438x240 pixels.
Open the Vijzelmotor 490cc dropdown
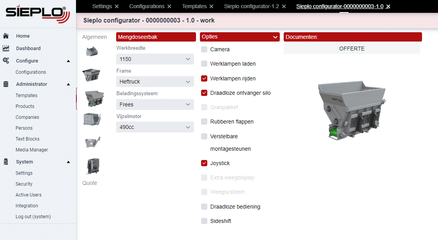pyautogui.click(x=155, y=127)
